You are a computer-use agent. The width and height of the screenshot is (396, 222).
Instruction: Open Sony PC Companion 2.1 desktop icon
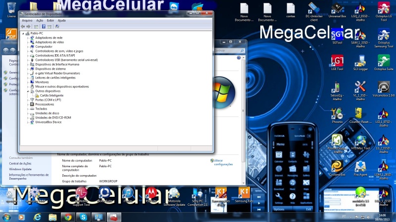click(198, 198)
